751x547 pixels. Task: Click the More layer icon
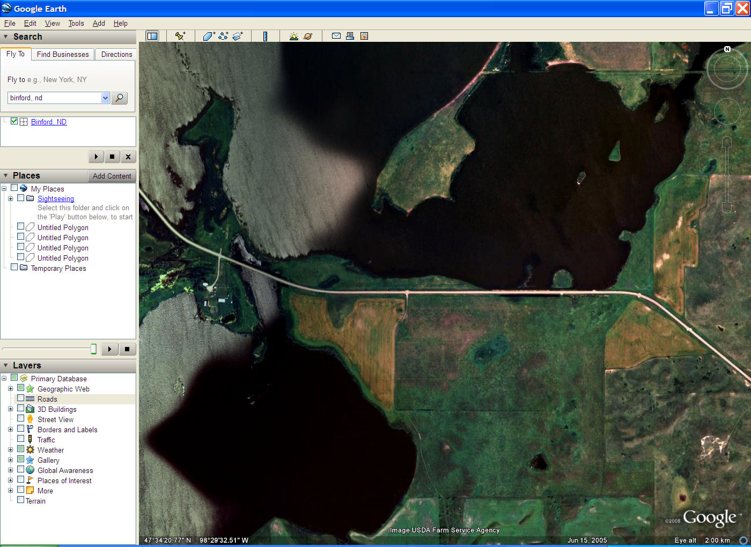(x=30, y=491)
